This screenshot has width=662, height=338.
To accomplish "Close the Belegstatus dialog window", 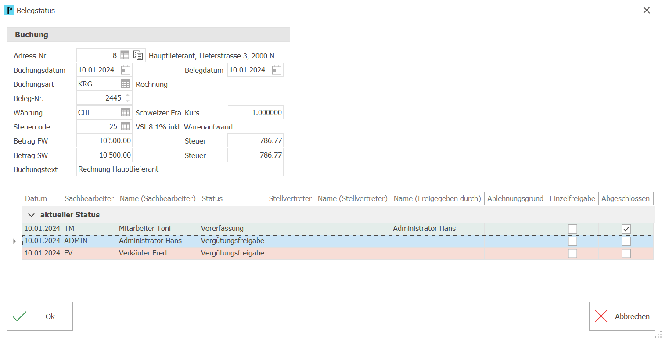I will click(x=646, y=10).
